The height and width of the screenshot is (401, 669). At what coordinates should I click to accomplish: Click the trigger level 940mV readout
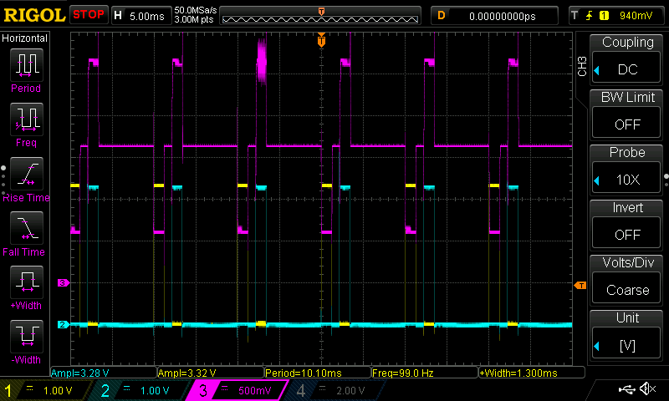pos(636,16)
